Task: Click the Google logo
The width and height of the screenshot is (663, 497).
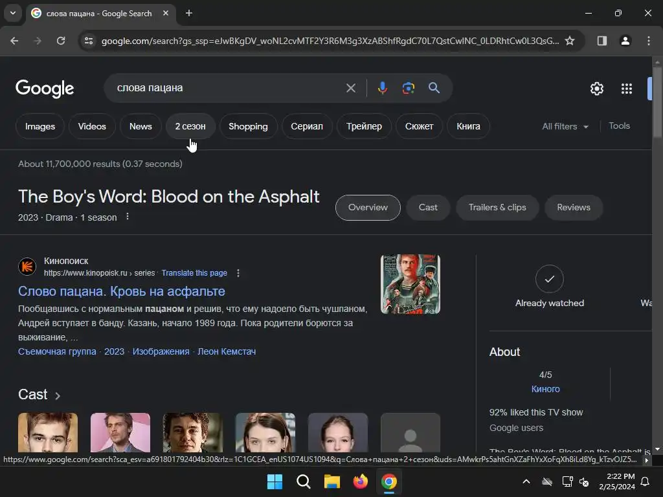Action: [x=45, y=88]
